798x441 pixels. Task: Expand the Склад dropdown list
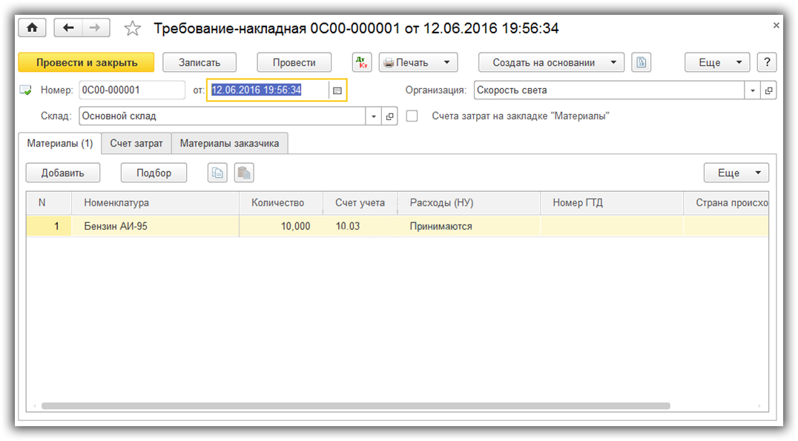pyautogui.click(x=374, y=116)
